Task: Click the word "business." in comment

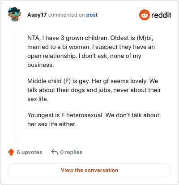Action: click(x=41, y=65)
